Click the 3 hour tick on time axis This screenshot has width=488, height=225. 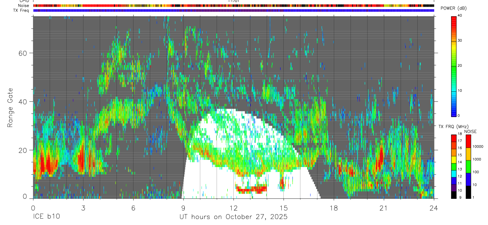(83, 208)
